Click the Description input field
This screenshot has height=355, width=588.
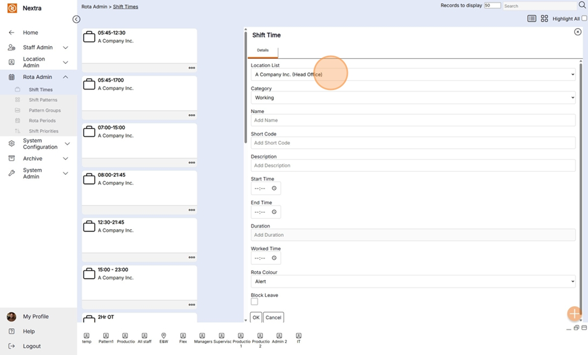(x=413, y=166)
